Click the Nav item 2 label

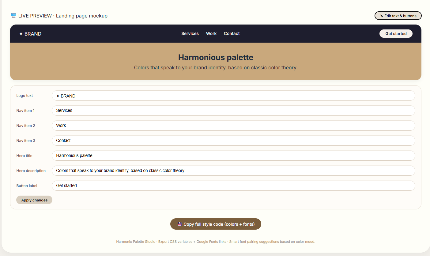click(x=26, y=126)
